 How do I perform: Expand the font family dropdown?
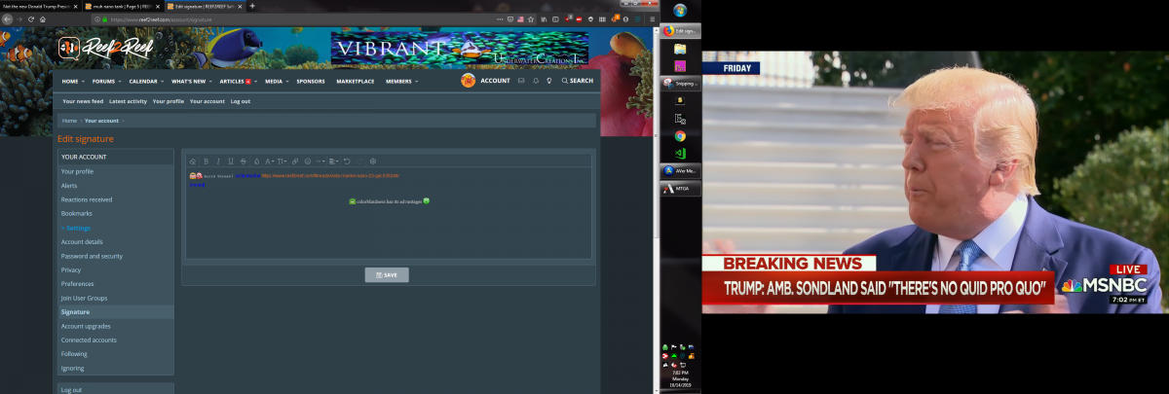[x=269, y=161]
